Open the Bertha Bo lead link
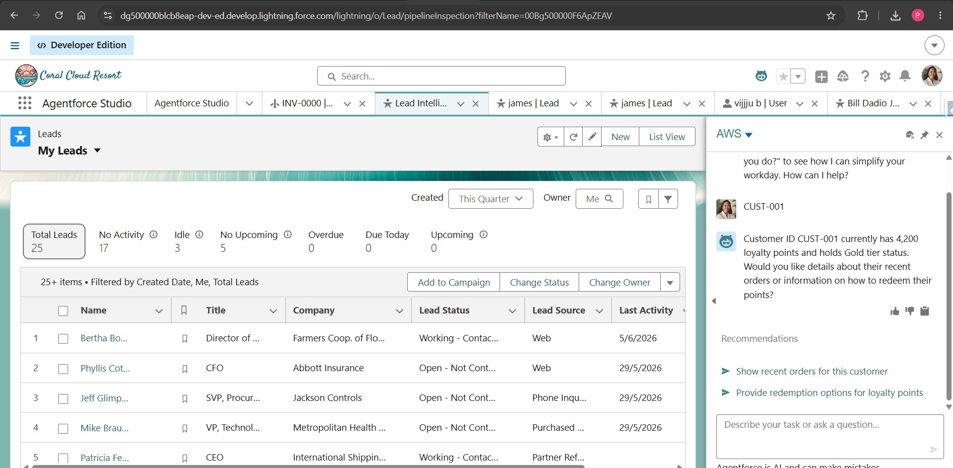Image resolution: width=953 pixels, height=468 pixels. (x=104, y=338)
